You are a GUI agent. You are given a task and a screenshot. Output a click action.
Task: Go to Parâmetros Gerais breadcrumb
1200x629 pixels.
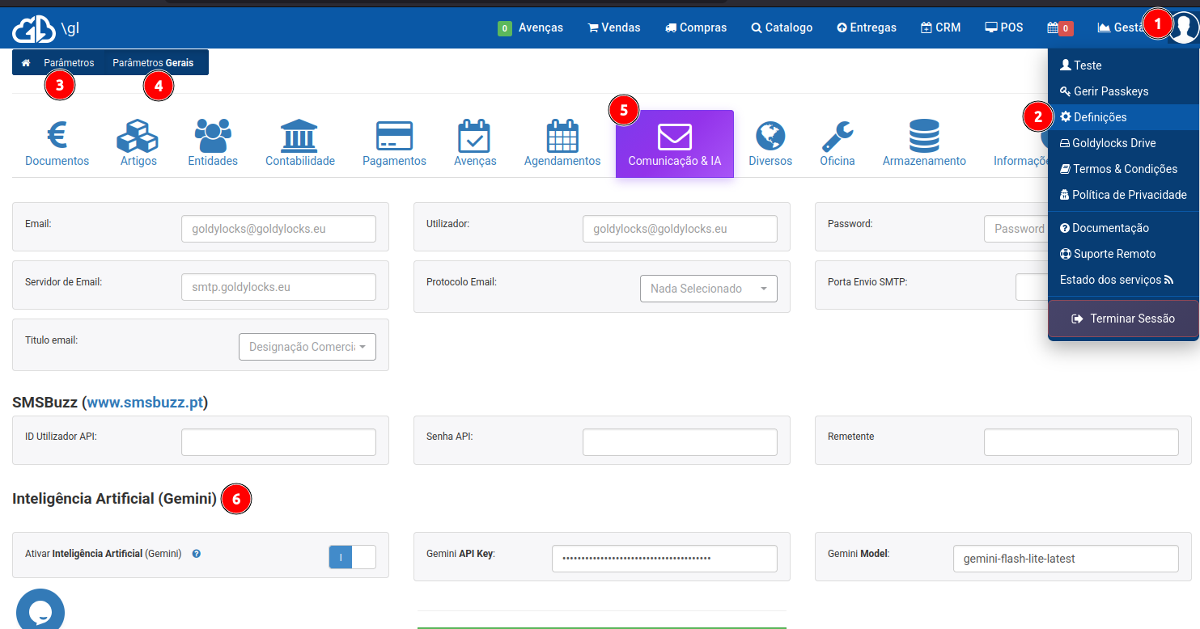[x=153, y=63]
